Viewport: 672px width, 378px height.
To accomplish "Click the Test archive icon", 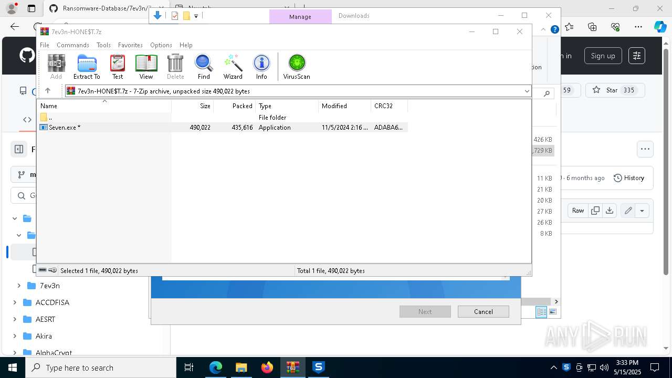I will click(x=118, y=67).
